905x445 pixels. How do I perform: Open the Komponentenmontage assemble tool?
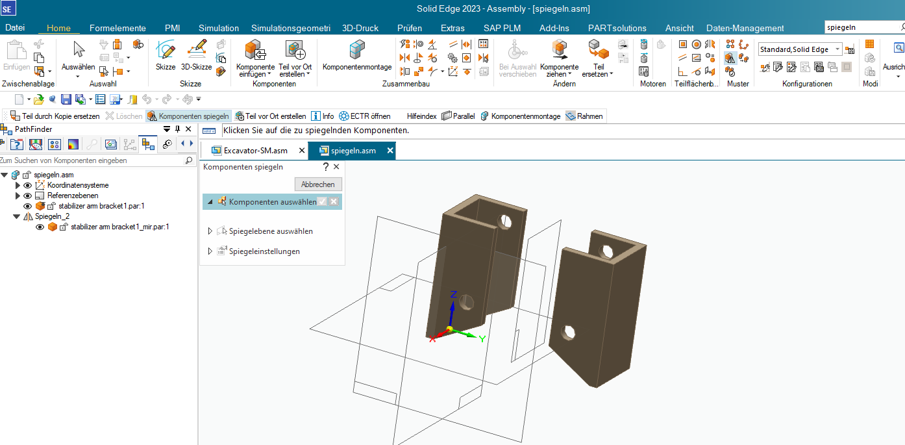click(357, 55)
